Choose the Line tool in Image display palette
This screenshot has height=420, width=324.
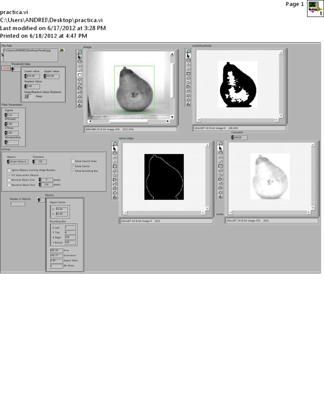(x=79, y=70)
